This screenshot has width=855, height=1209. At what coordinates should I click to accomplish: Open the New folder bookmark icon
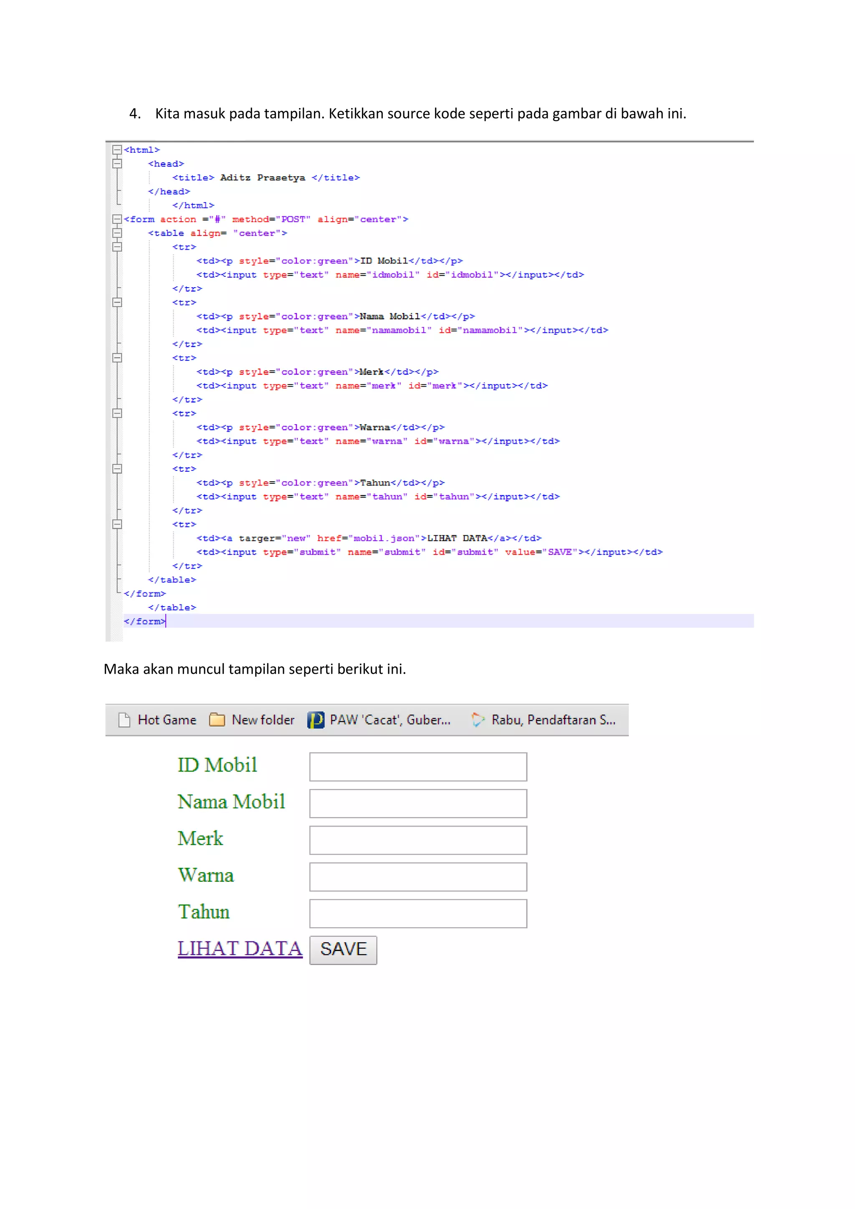pos(217,720)
